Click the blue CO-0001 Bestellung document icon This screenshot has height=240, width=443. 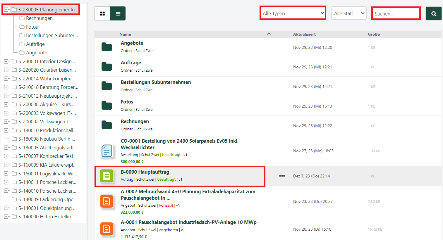pyautogui.click(x=107, y=151)
